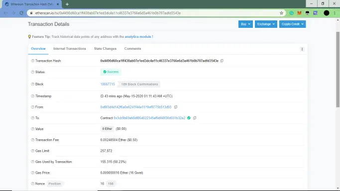Click help icon beside Gas Limit
The width and height of the screenshot is (340, 191).
[x=32, y=151]
